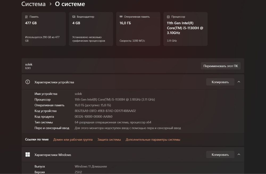Click the Выпуск label
The width and height of the screenshot is (266, 174).
40,166
